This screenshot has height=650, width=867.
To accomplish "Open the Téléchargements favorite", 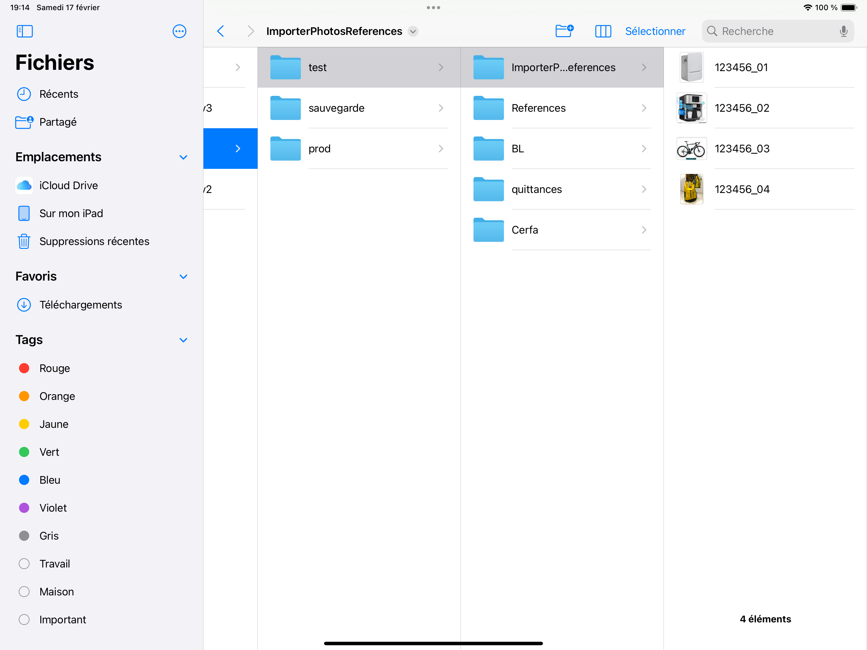I will point(102,305).
